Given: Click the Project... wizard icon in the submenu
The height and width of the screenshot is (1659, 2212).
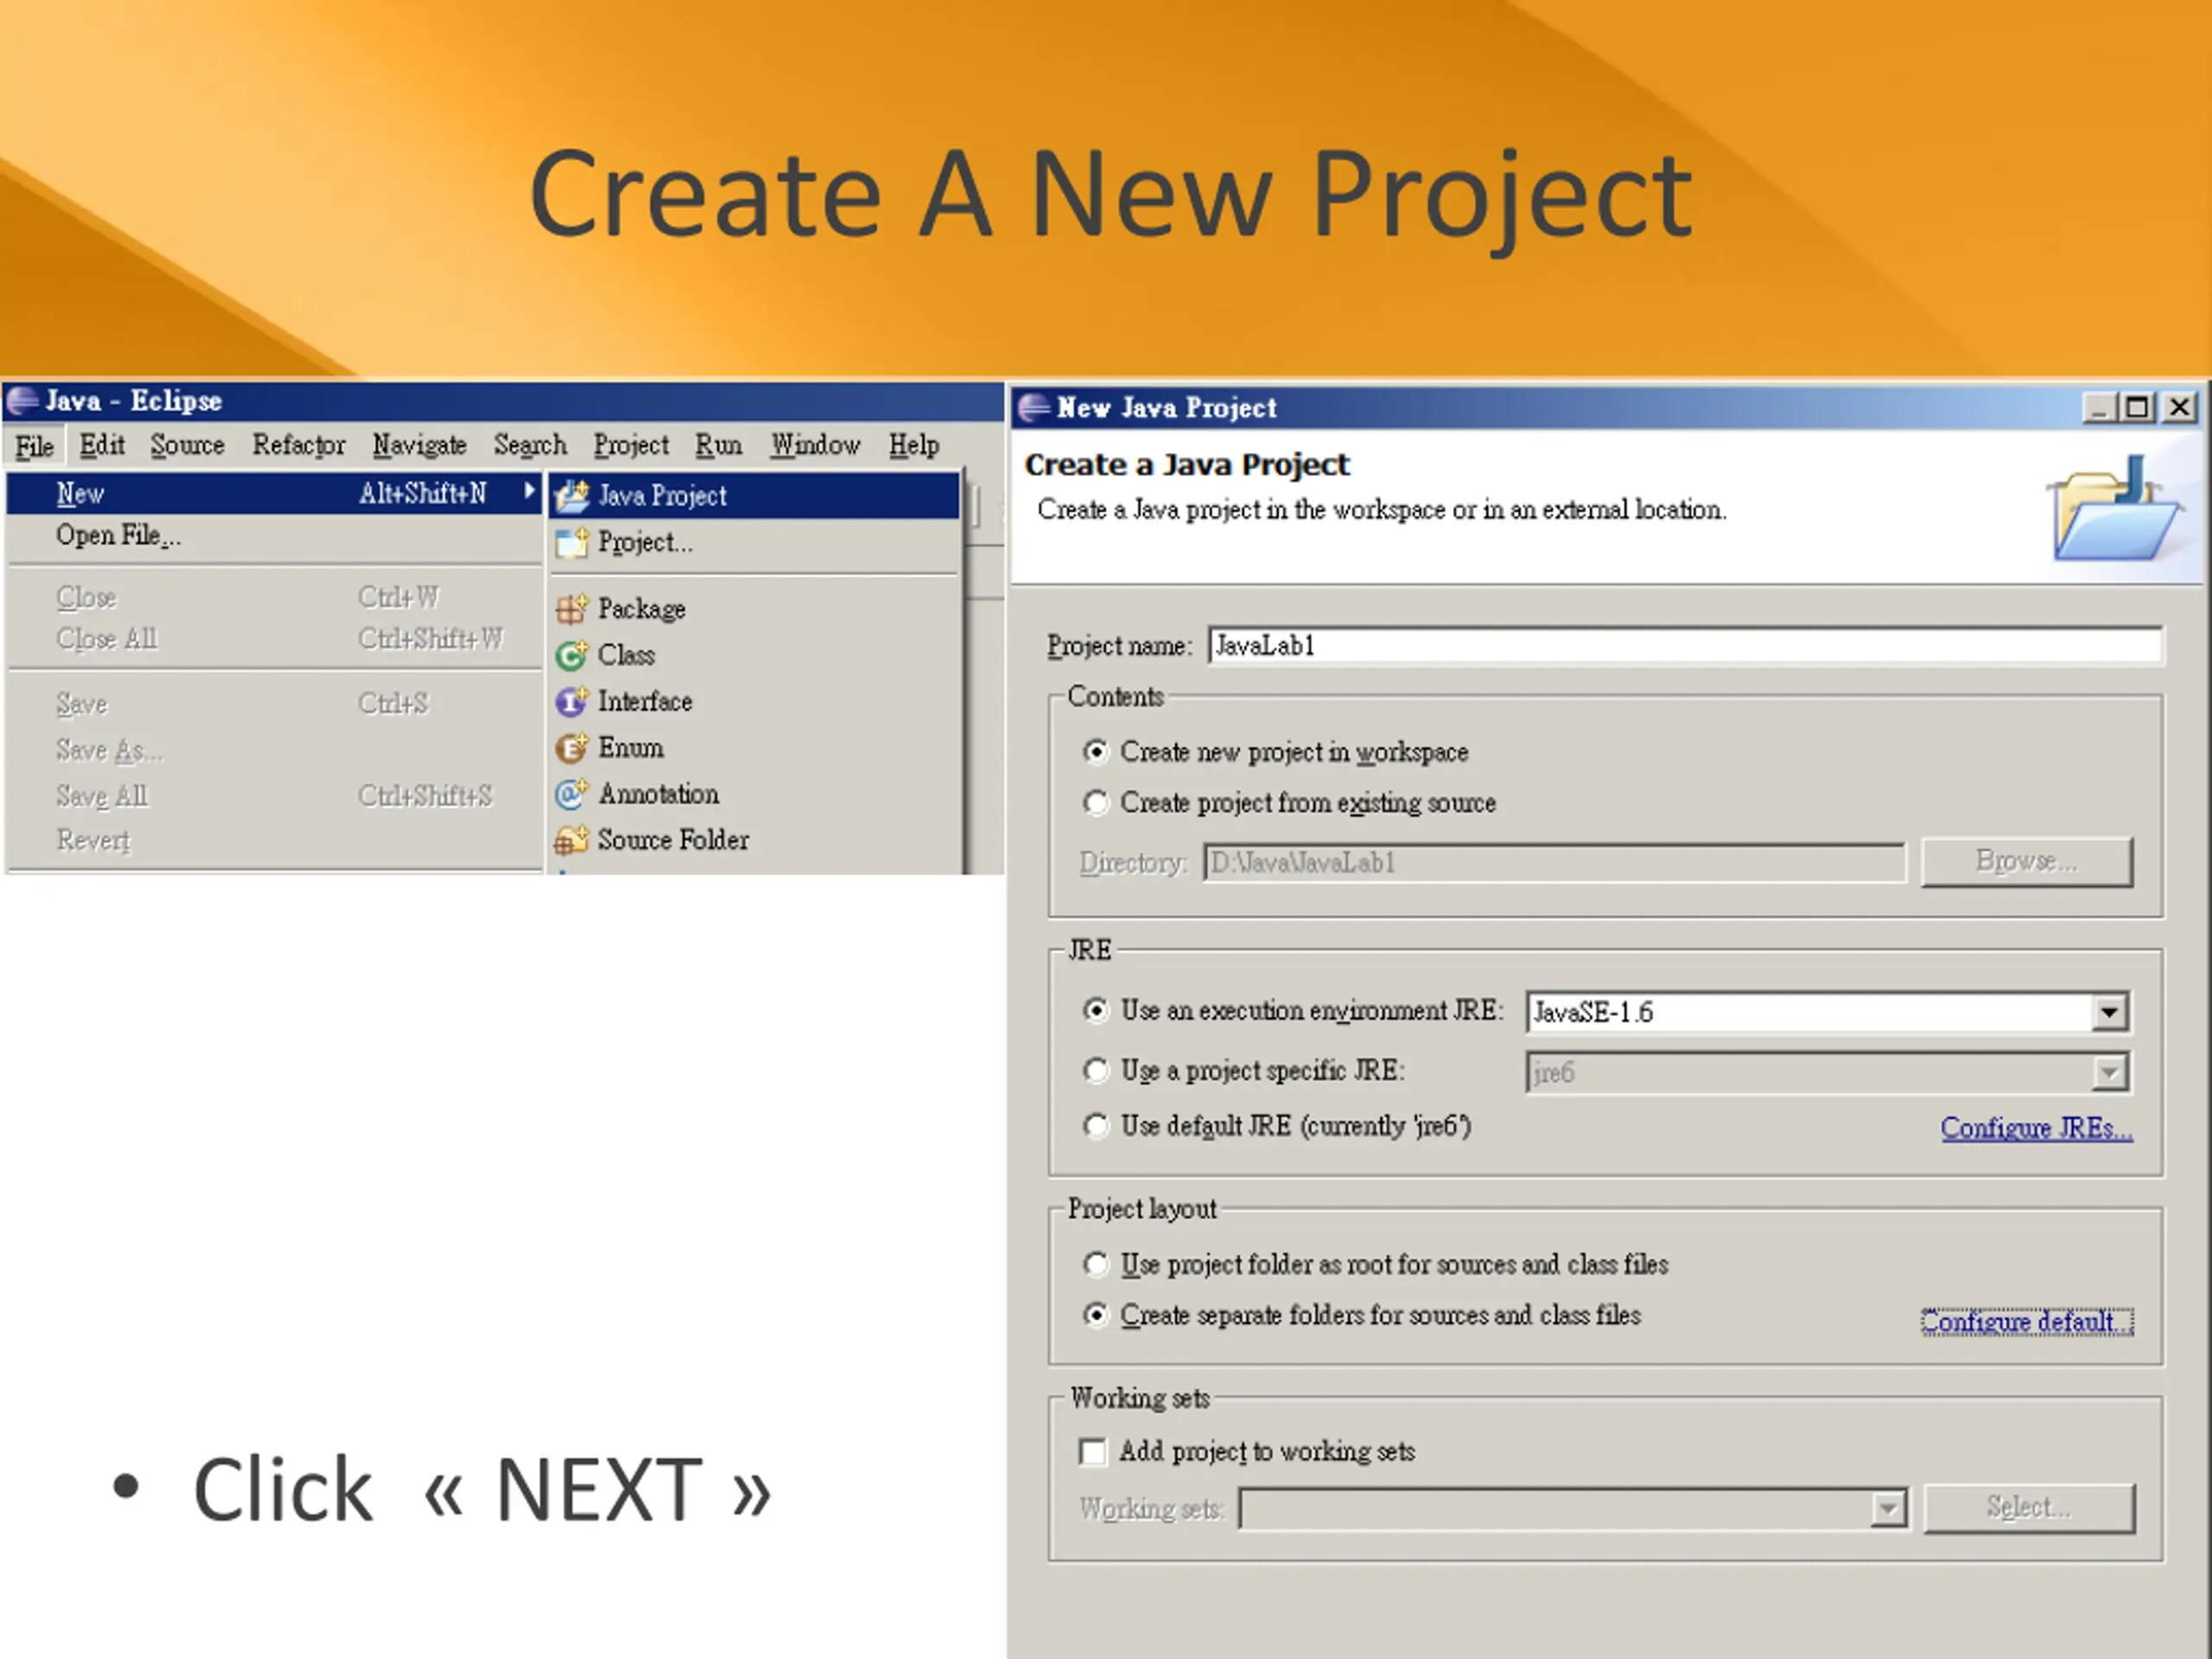Looking at the screenshot, I should click(x=572, y=542).
